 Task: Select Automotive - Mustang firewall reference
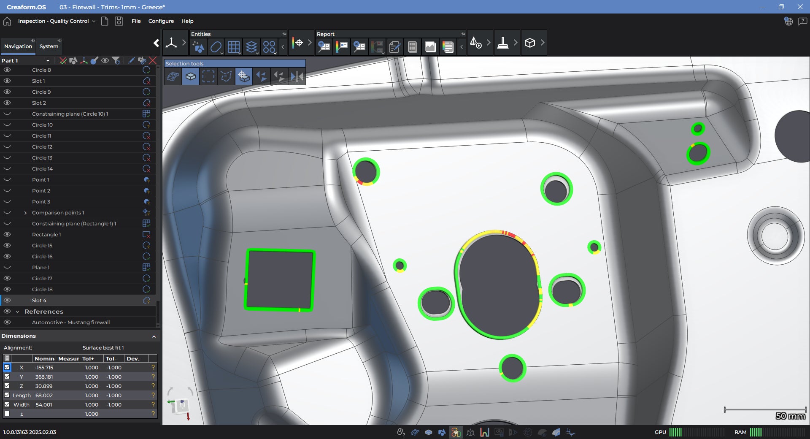71,322
